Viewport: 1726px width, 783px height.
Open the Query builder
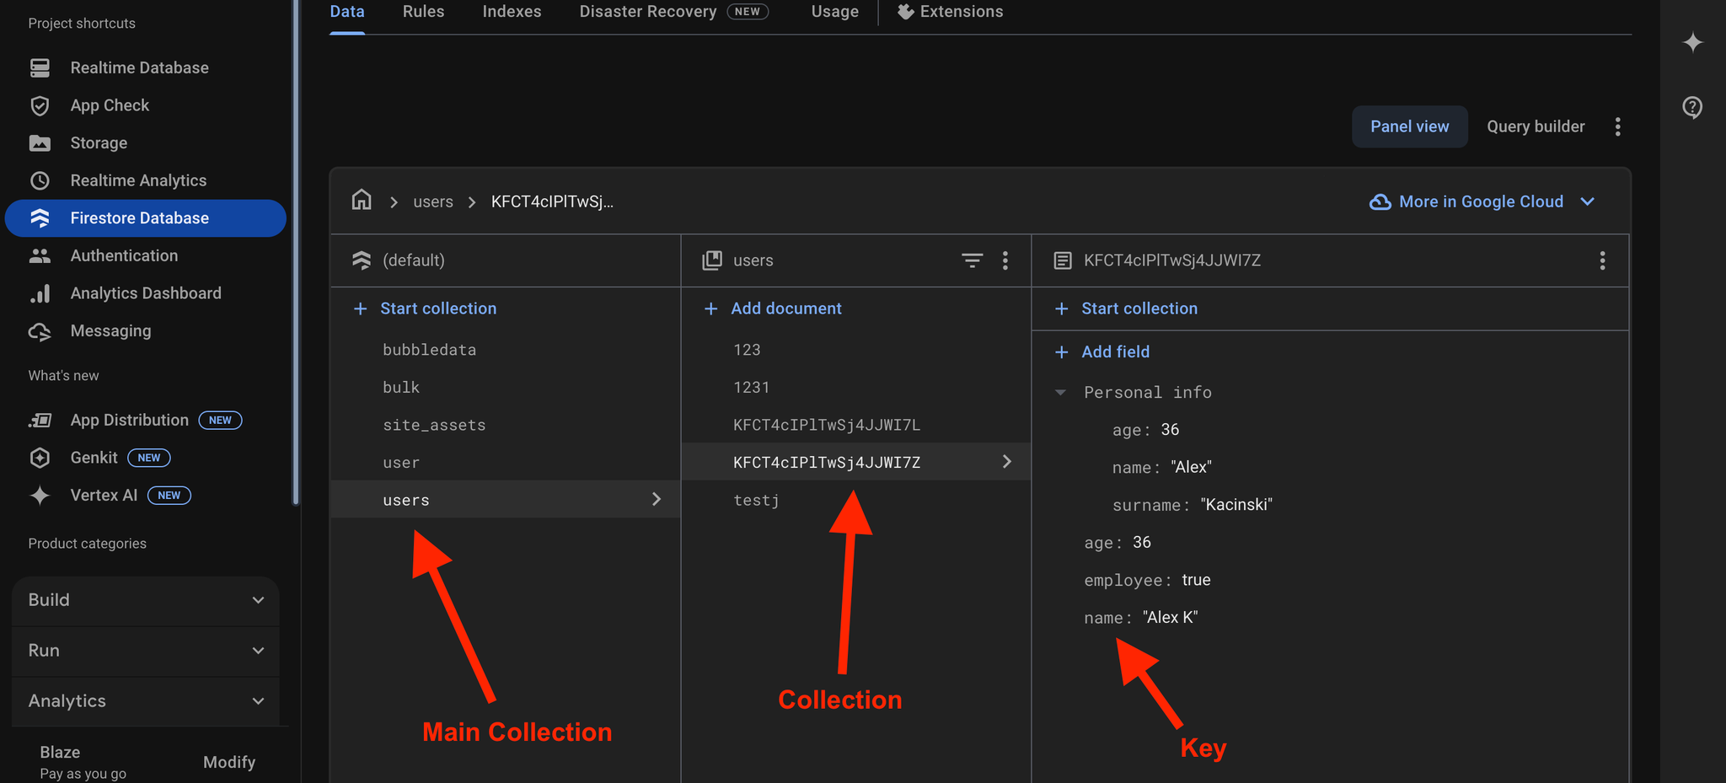[1536, 126]
